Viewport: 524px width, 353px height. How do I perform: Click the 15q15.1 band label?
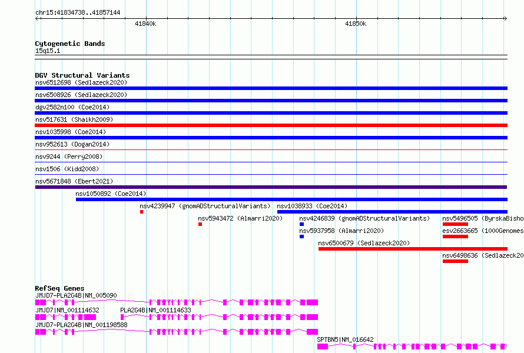[x=48, y=51]
